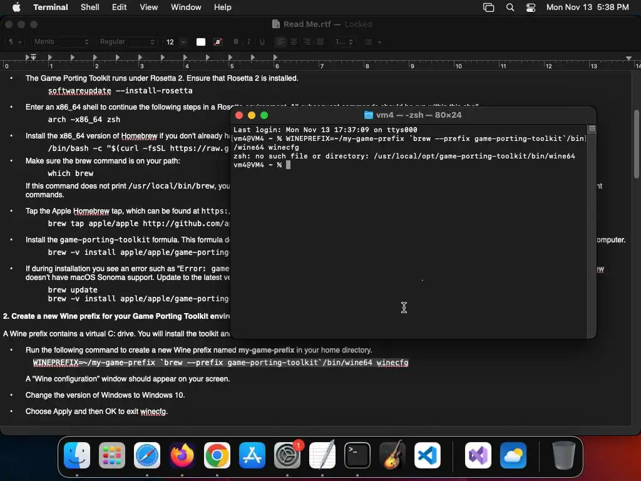Click the Terminal scrollback pane split icon
This screenshot has height=481, width=641.
click(592, 128)
